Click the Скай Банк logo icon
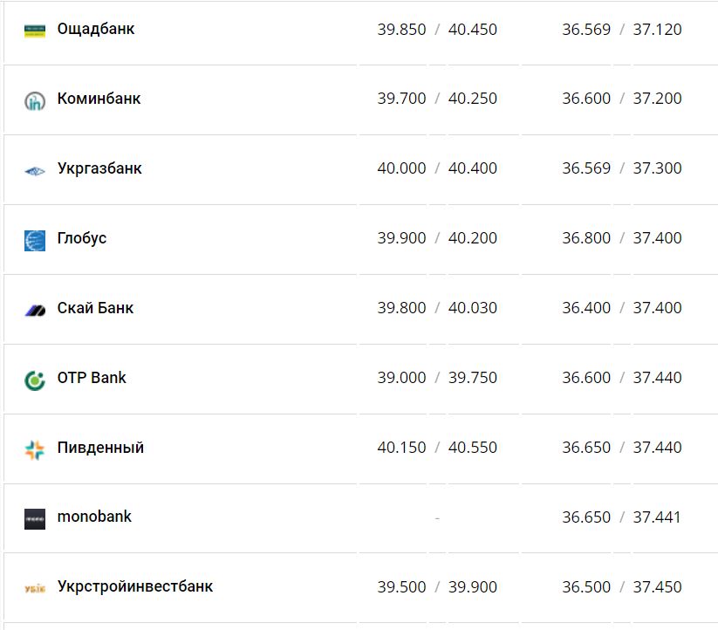This screenshot has width=718, height=630. click(x=35, y=310)
